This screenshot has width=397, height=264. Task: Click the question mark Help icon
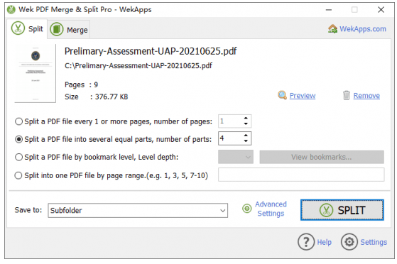306,242
